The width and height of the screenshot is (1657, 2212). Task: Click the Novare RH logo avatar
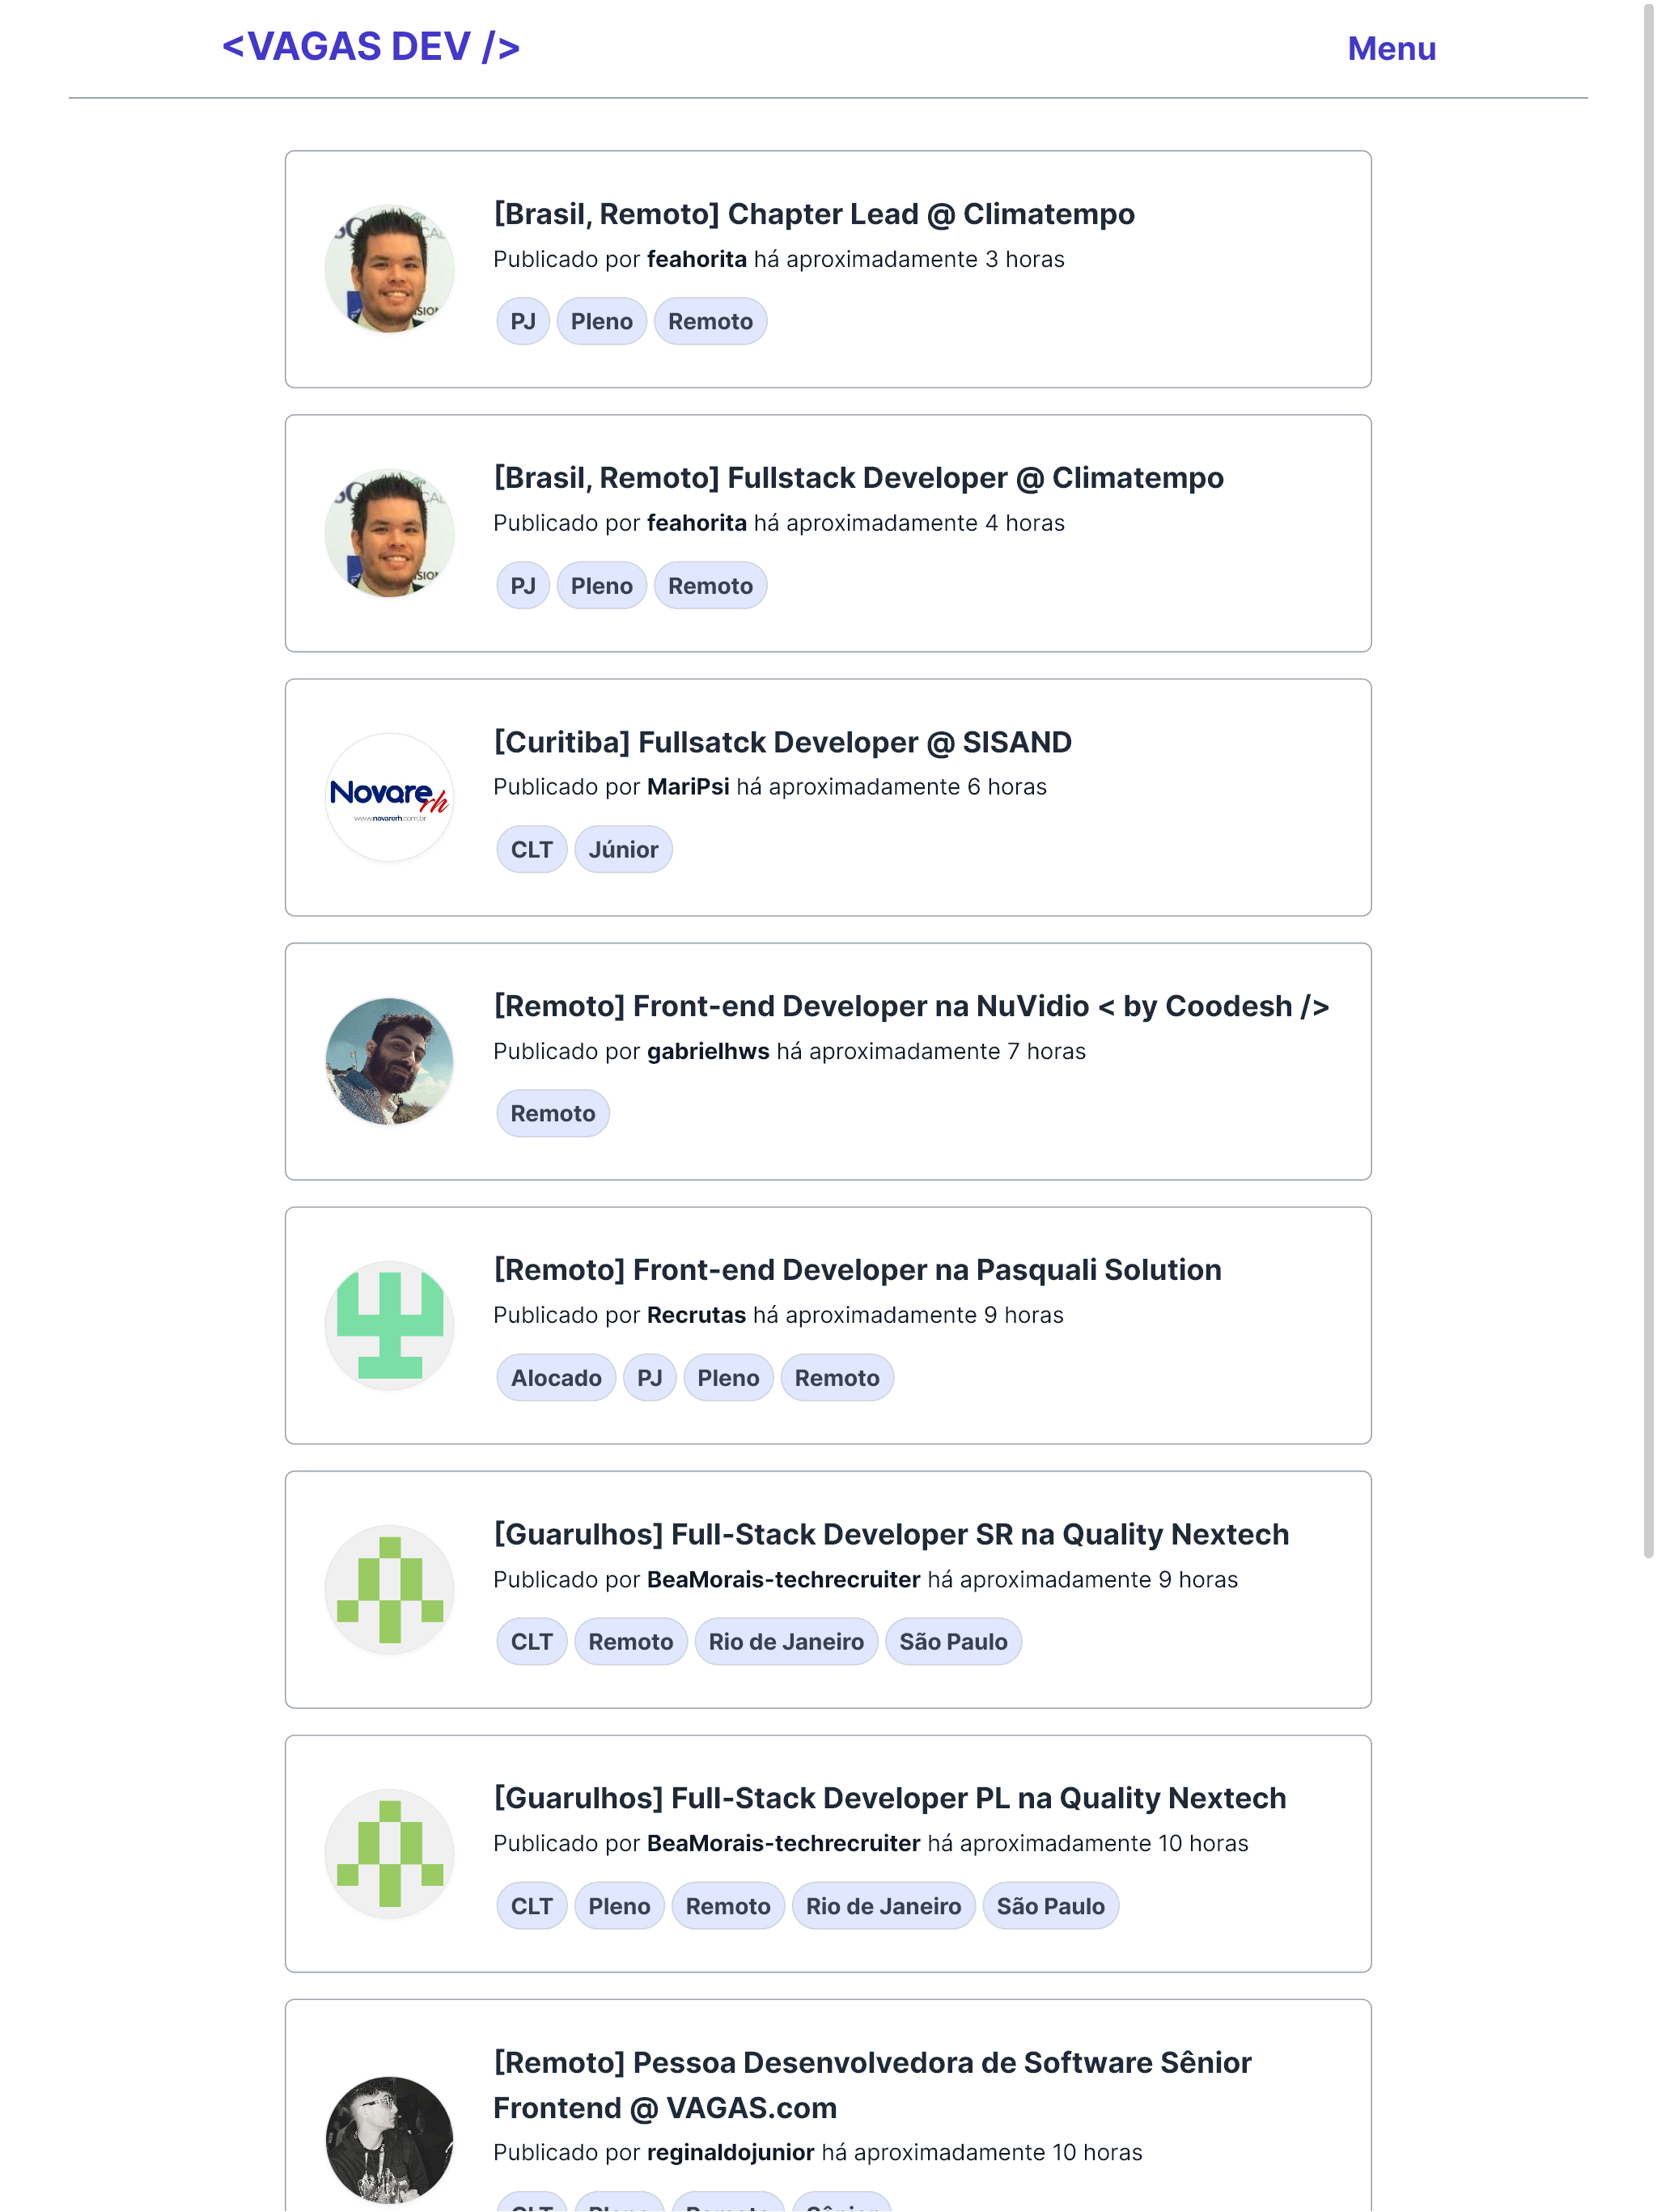click(389, 797)
